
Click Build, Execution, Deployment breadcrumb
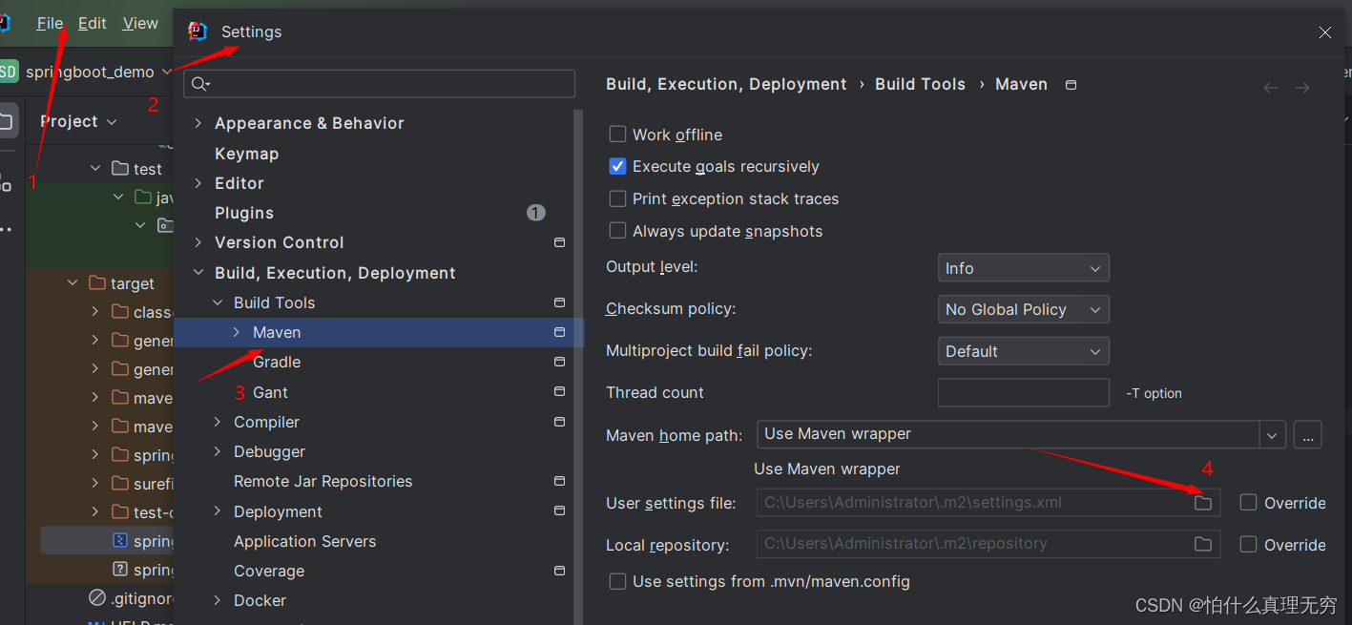click(726, 84)
